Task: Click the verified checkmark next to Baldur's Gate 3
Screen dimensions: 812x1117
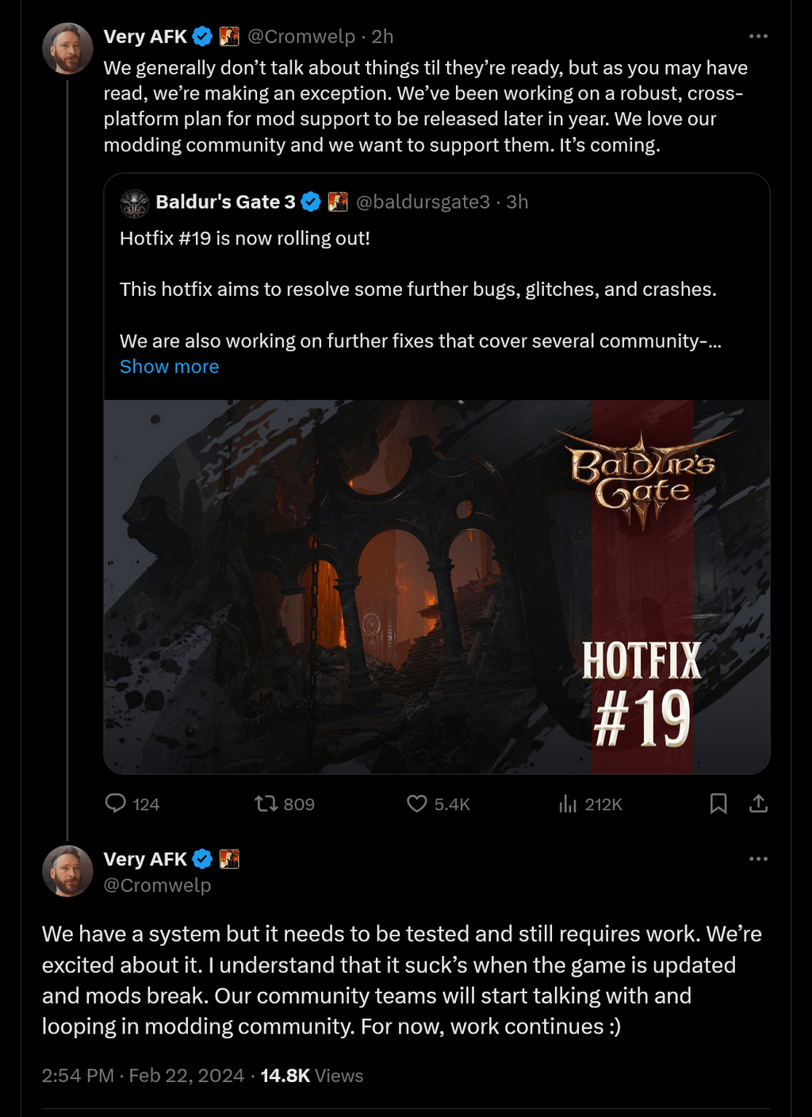Action: coord(310,202)
